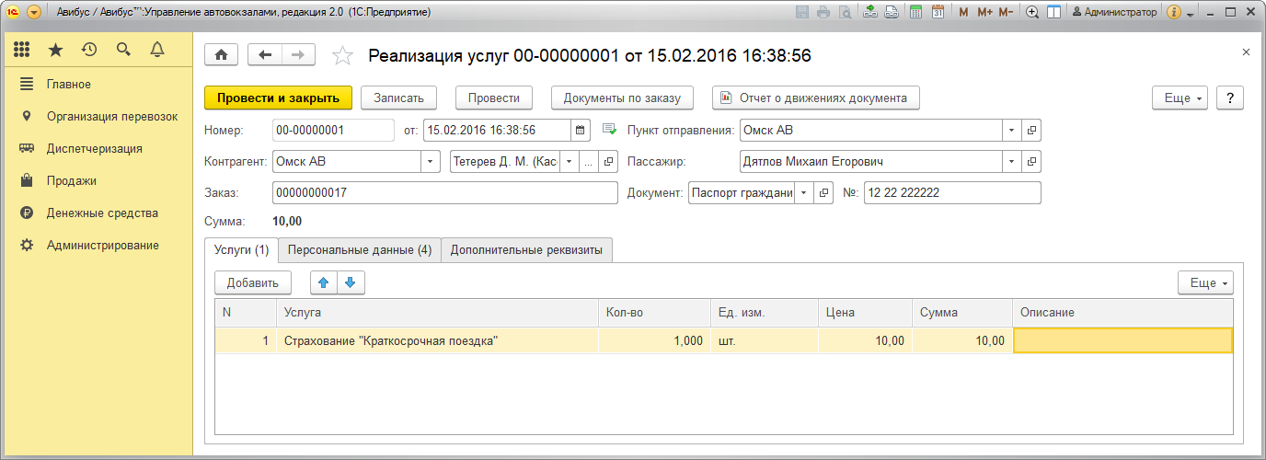1266x460 pixels.
Task: Click the search magnifier in sidebar toolbar
Action: click(123, 50)
